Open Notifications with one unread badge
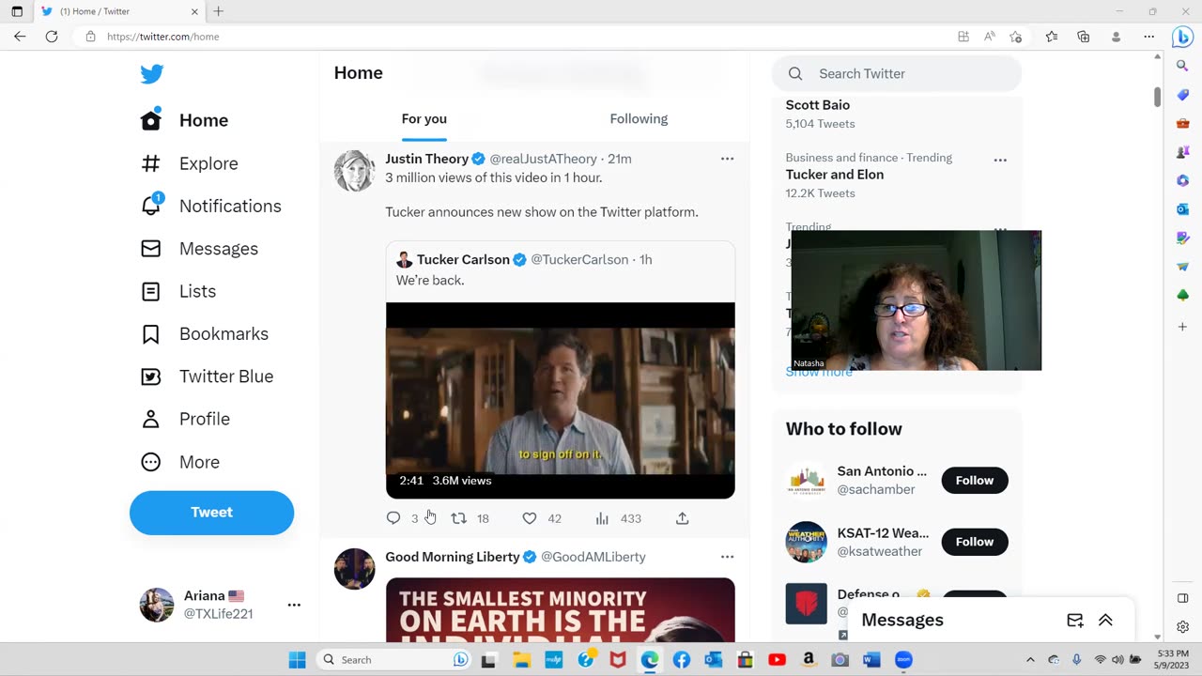The width and height of the screenshot is (1202, 676). click(211, 206)
